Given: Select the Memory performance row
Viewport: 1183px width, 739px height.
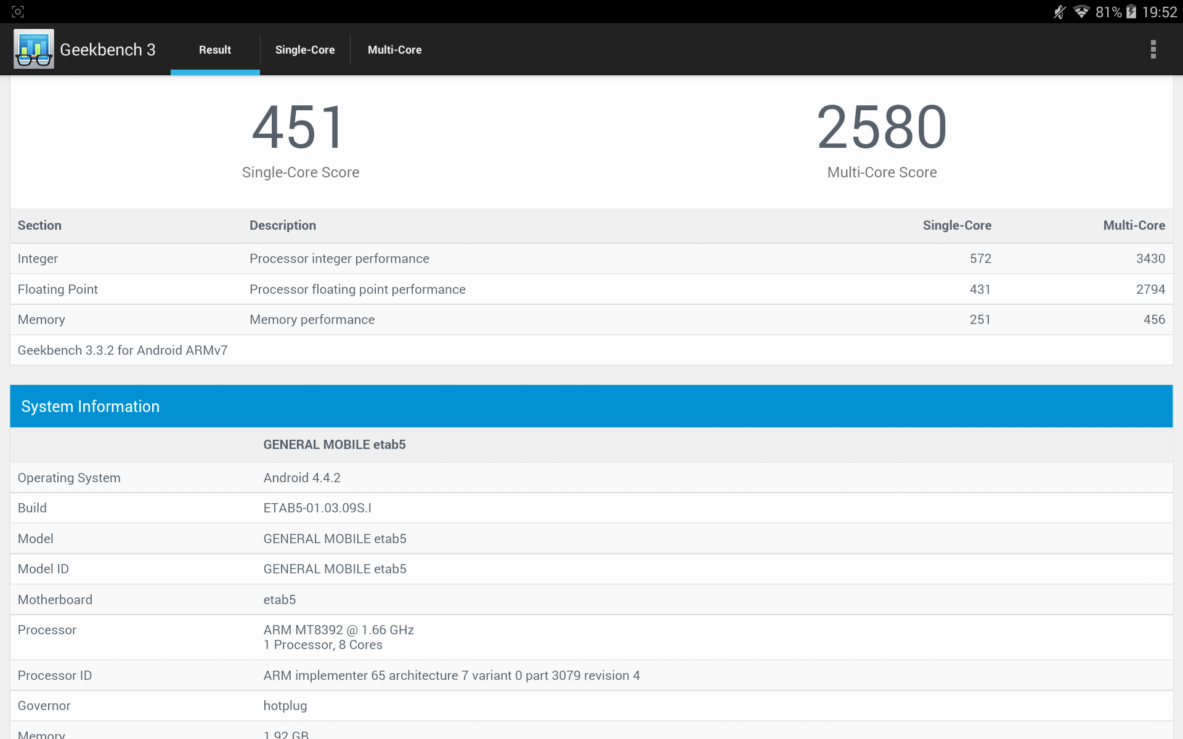Looking at the screenshot, I should click(x=591, y=320).
